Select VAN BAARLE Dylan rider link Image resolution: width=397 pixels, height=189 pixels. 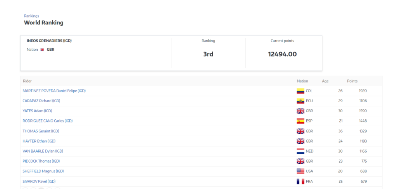pyautogui.click(x=43, y=151)
